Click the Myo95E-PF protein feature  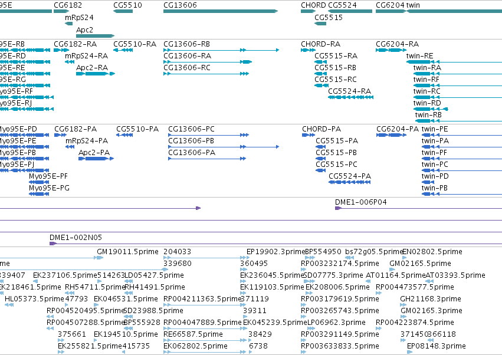tap(39, 182)
